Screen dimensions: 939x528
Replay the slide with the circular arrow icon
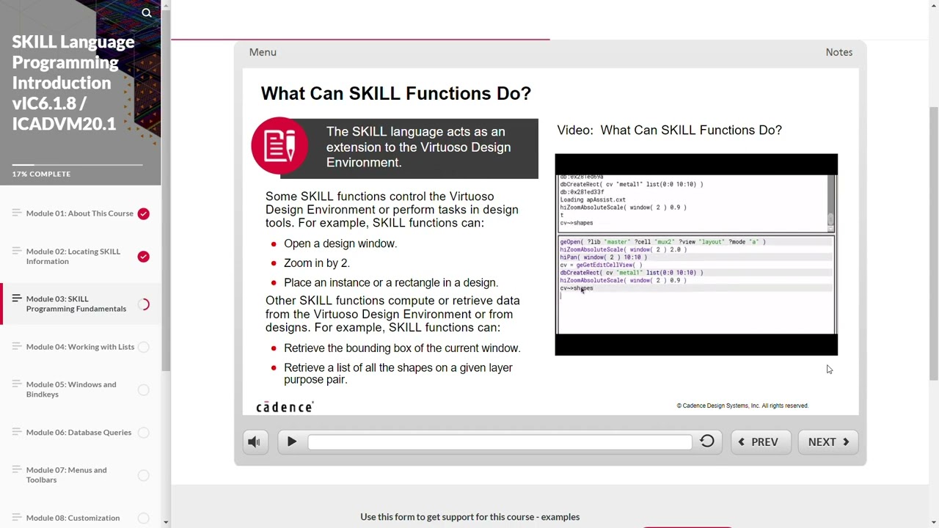[707, 441]
